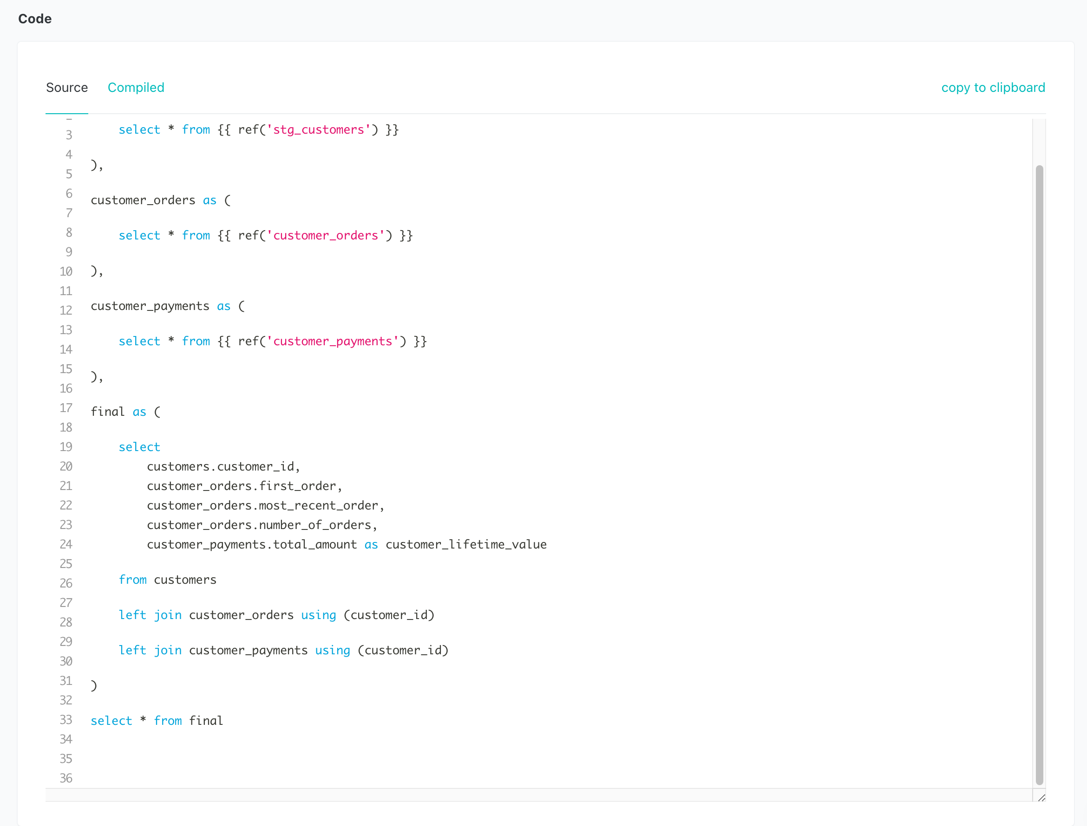Click the customer_lifetime_value alias text
Viewport: 1087px width, 826px height.
[x=466, y=544]
